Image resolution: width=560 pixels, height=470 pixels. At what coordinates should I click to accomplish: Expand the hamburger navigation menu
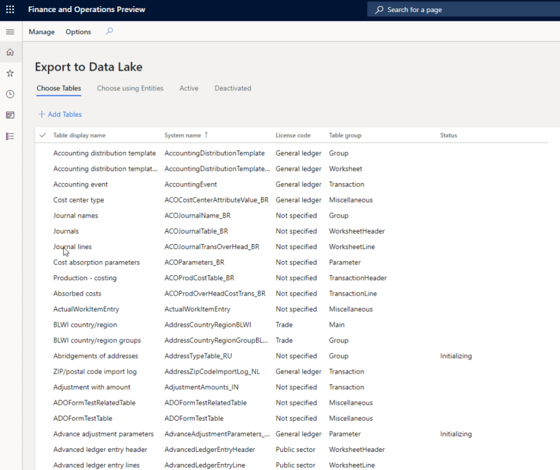[10, 32]
